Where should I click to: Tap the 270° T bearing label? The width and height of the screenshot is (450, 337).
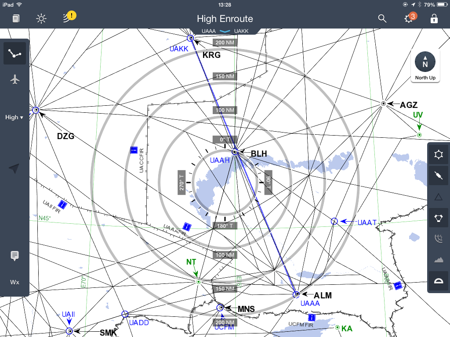point(181,183)
